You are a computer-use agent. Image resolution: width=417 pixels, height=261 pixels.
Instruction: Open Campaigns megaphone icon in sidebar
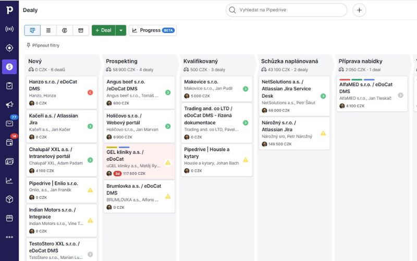[x=9, y=104]
